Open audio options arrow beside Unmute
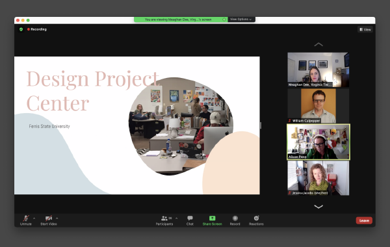This screenshot has height=247, width=390. pos(34,218)
